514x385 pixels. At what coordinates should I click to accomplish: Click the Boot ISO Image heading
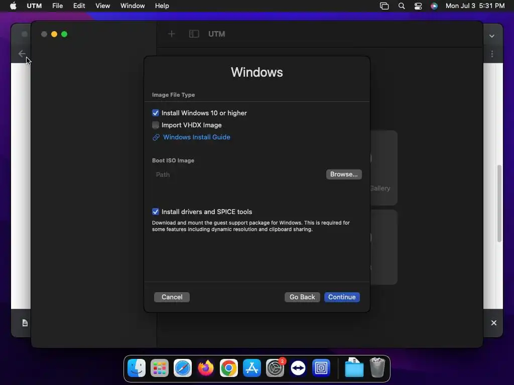[173, 160]
